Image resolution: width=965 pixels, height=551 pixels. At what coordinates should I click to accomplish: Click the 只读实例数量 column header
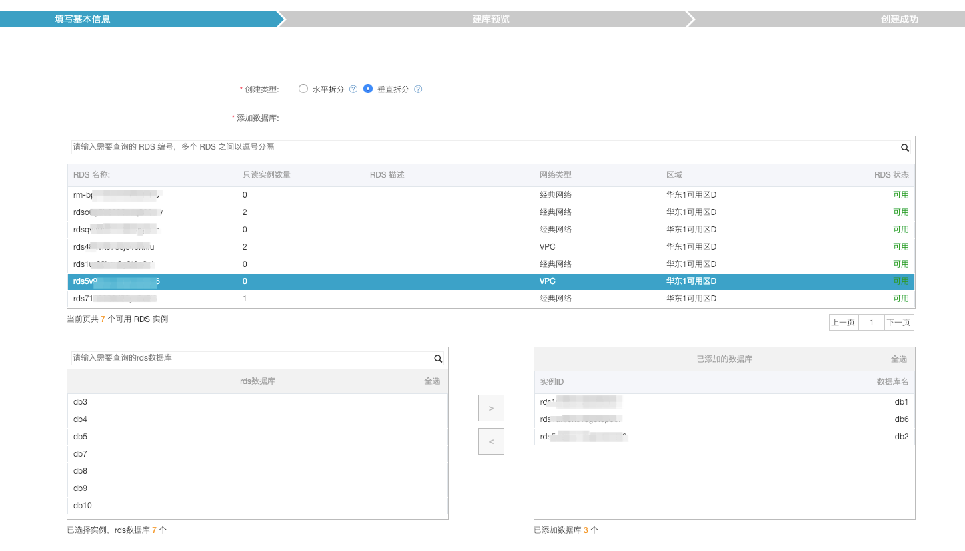(267, 175)
